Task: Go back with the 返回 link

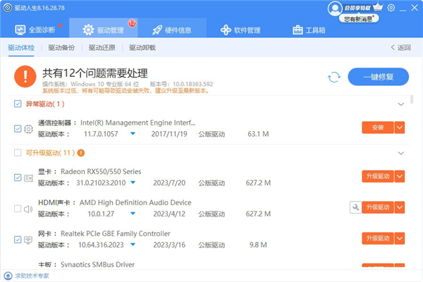Action: [401, 48]
